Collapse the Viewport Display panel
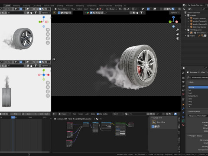This screenshot has height=156, width=208. click(x=188, y=136)
